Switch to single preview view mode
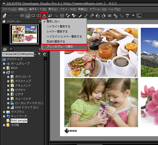This screenshot has height=145, width=158. (33, 15)
